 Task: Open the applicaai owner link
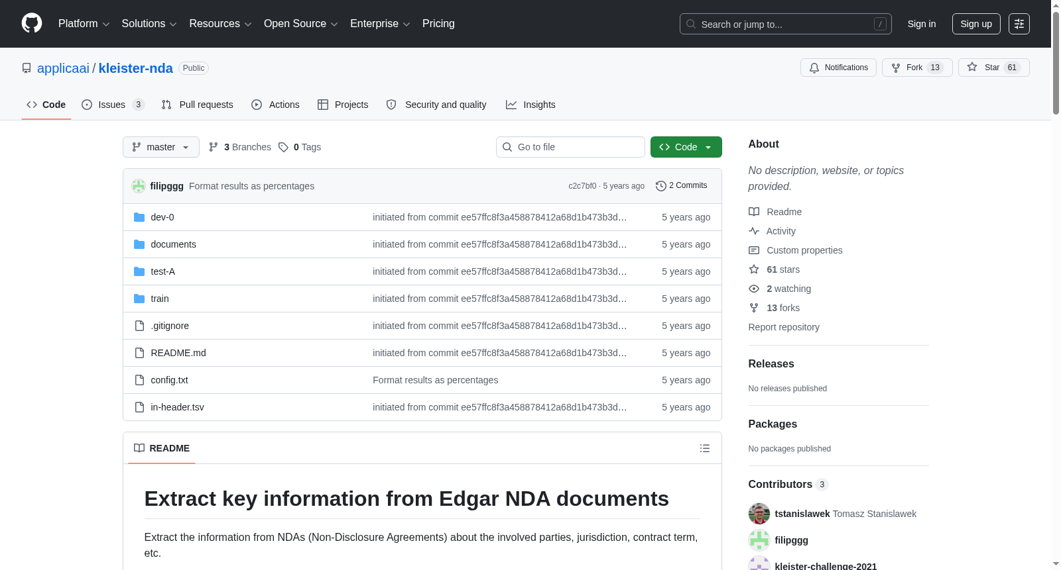pos(63,68)
